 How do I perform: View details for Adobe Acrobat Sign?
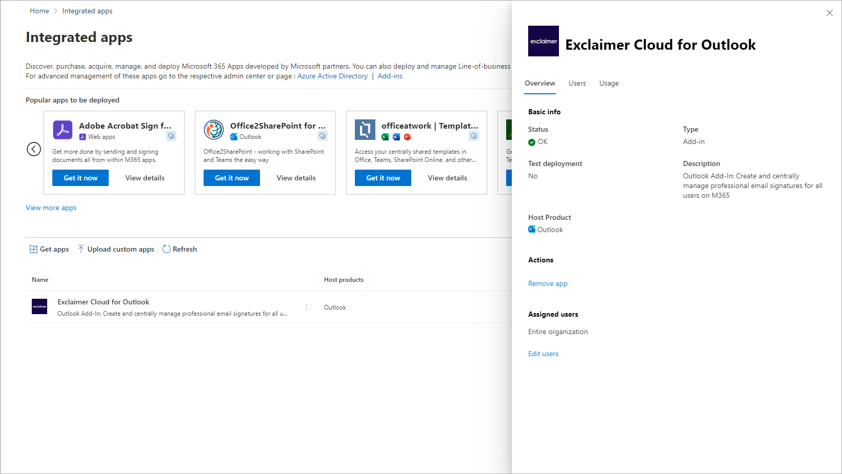145,178
